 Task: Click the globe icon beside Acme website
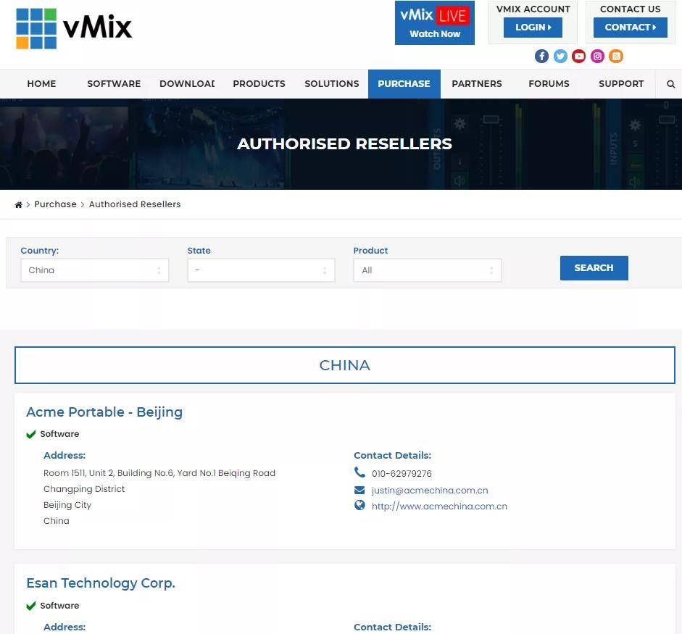click(359, 505)
